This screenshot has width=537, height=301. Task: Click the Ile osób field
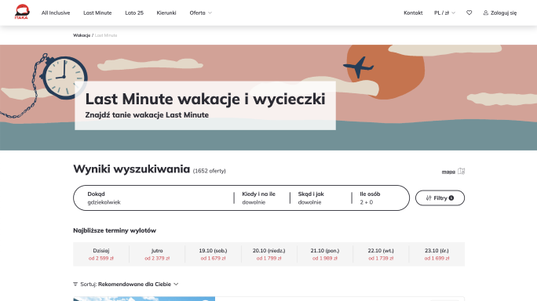pyautogui.click(x=380, y=198)
